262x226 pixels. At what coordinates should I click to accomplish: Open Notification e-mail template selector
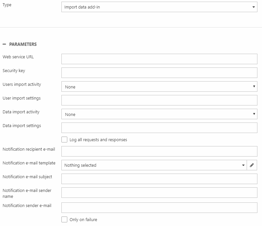coord(154,165)
